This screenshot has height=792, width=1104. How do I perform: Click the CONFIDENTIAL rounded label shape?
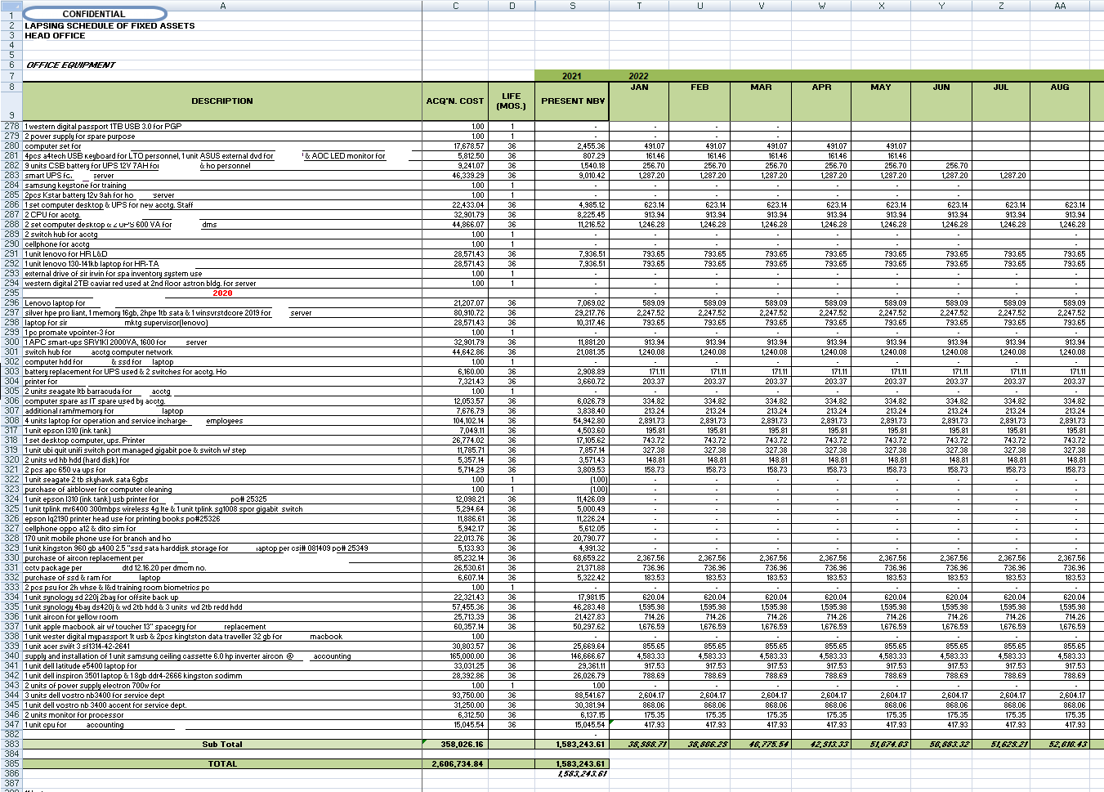[95, 14]
